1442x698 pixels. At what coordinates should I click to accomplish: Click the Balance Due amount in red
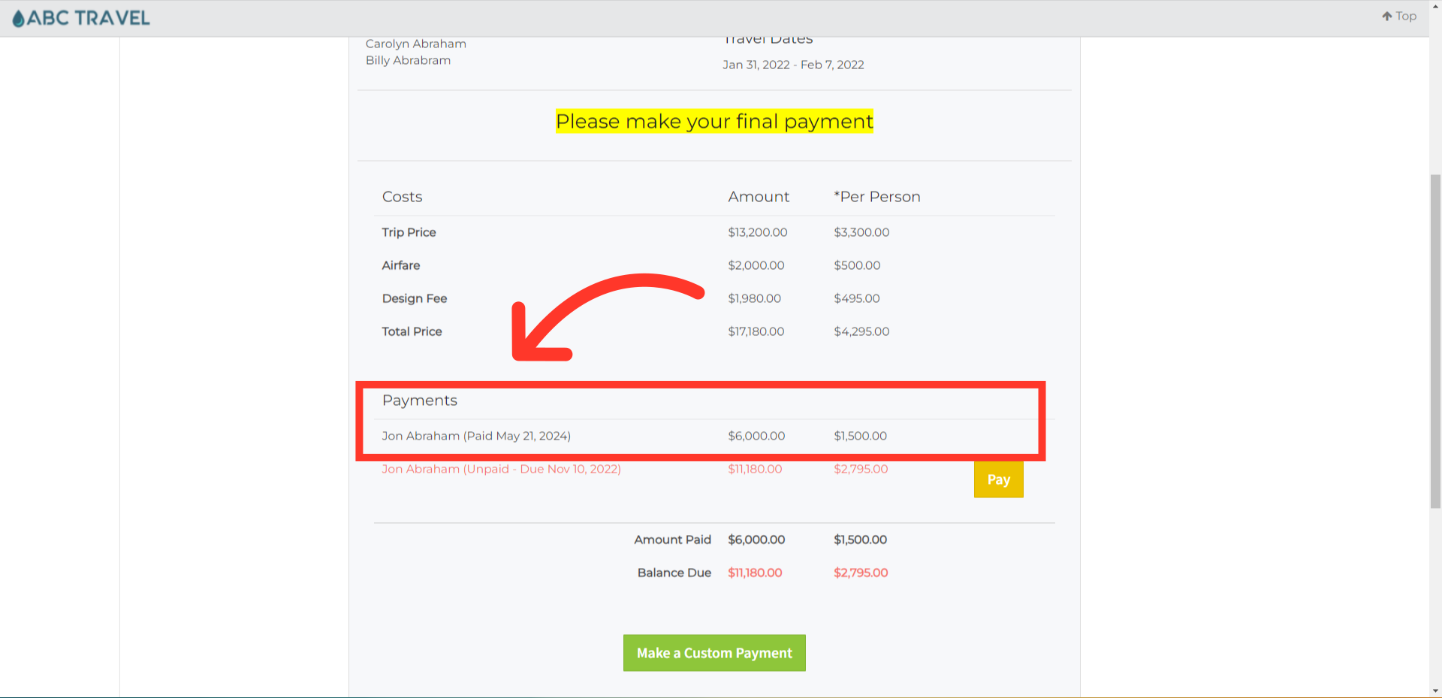[755, 572]
